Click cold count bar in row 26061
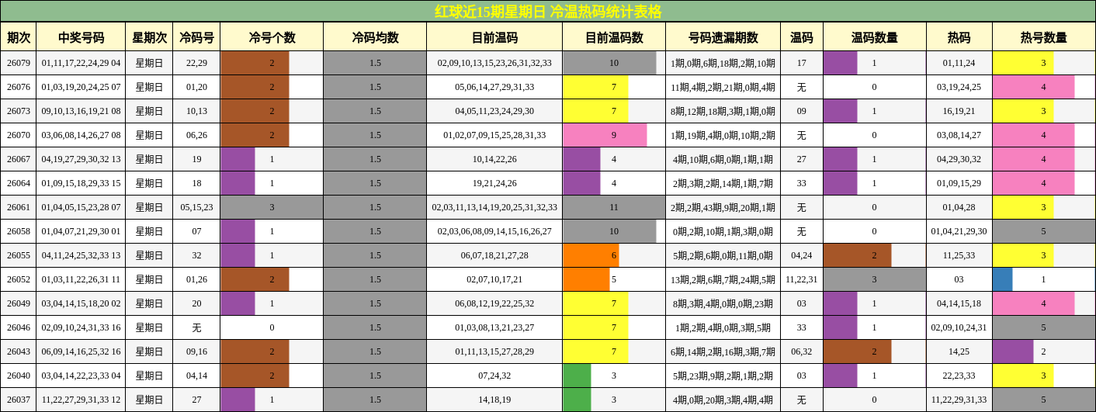Image resolution: width=1096 pixels, height=412 pixels. (272, 207)
